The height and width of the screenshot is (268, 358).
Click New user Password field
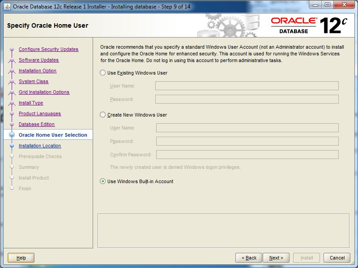(x=247, y=141)
